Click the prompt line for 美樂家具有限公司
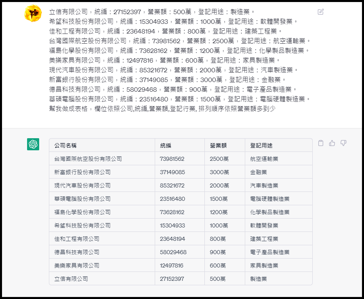The height and width of the screenshot is (299, 364). click(164, 60)
